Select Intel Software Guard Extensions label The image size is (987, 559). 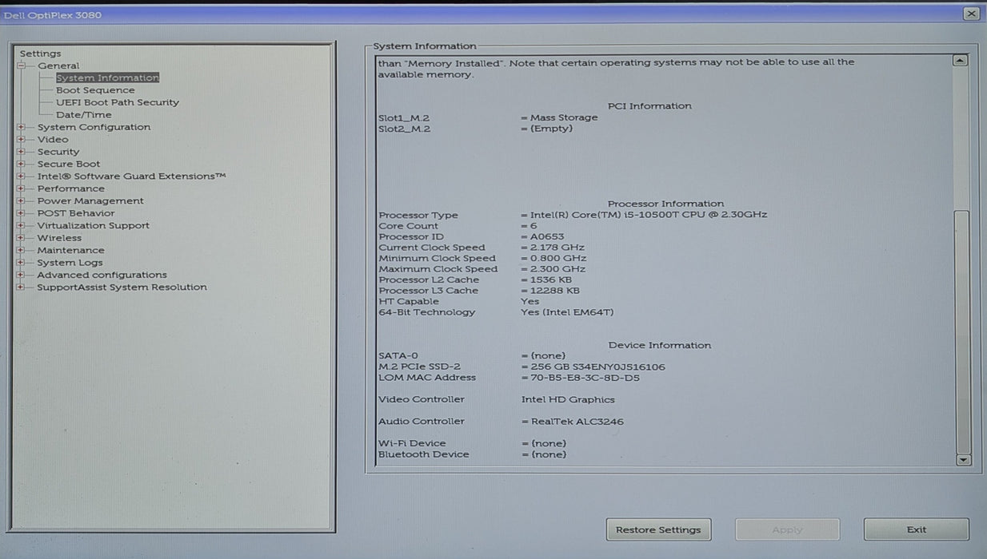click(131, 176)
